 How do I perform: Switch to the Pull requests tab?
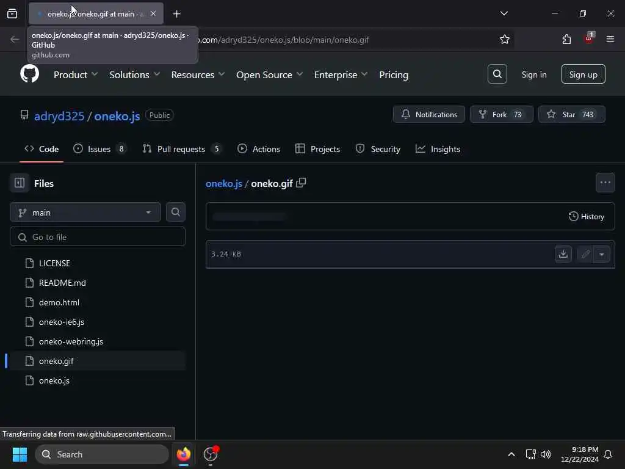click(181, 149)
